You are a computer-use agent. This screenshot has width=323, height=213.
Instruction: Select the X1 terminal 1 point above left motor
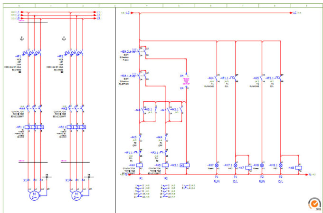coord(28,180)
